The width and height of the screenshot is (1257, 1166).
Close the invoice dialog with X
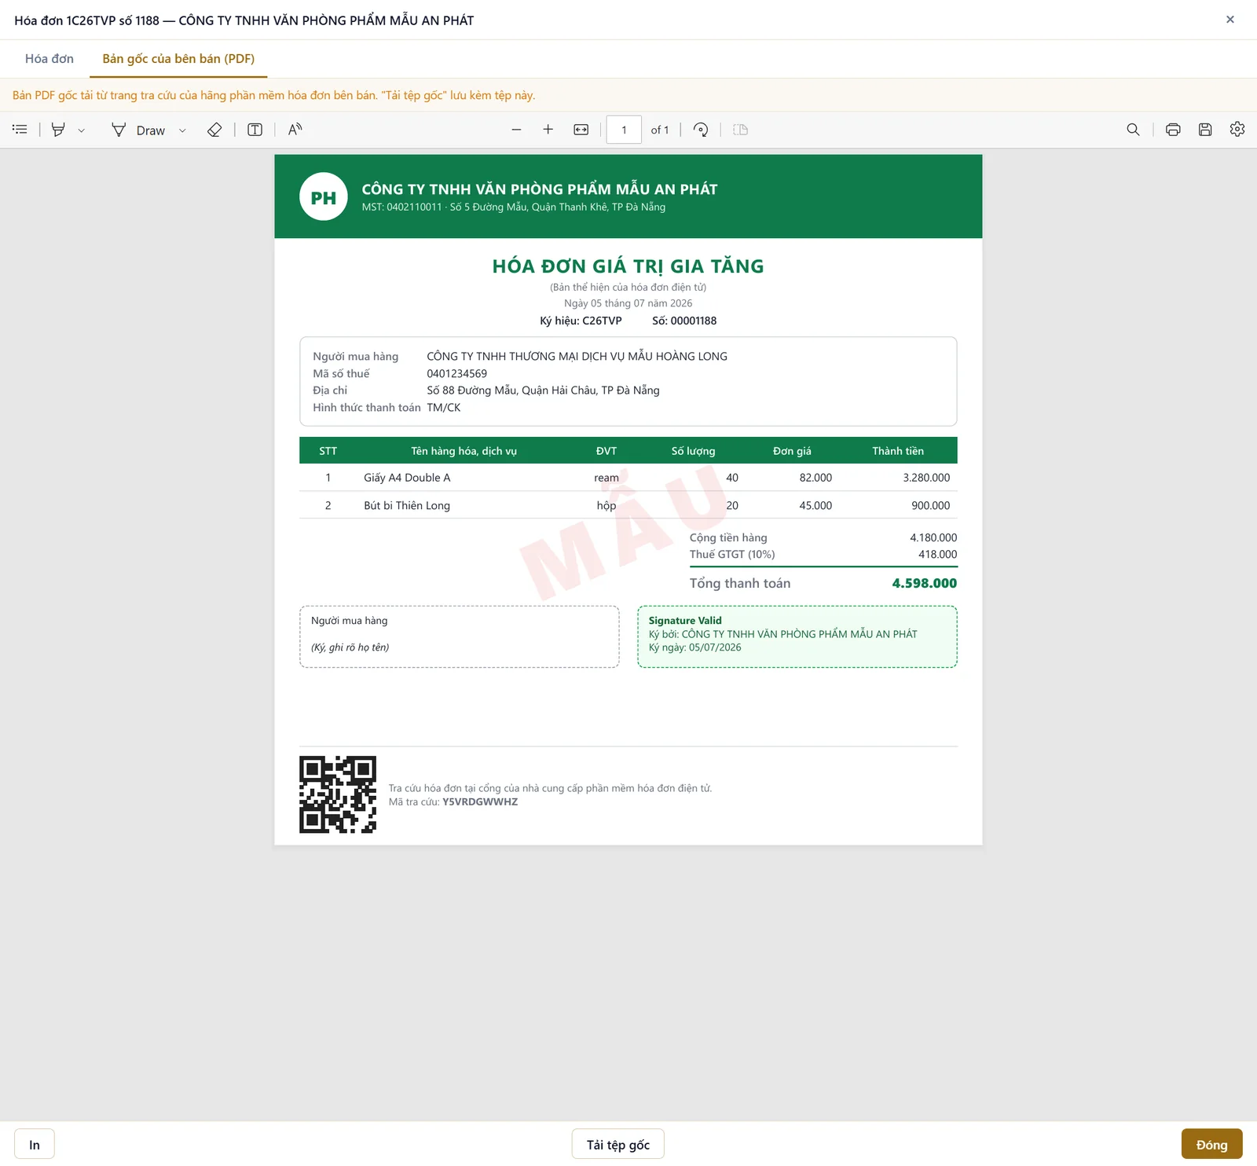point(1230,20)
